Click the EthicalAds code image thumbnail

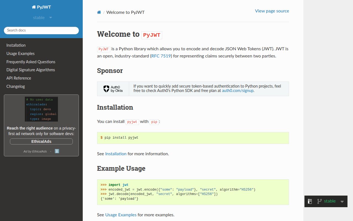click(x=41, y=109)
